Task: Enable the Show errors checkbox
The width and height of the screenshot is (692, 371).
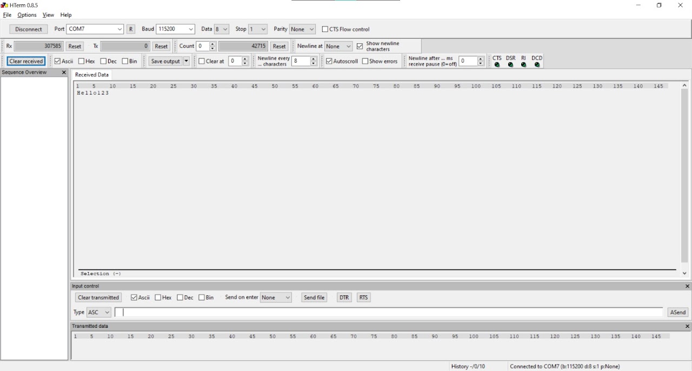Action: point(365,61)
